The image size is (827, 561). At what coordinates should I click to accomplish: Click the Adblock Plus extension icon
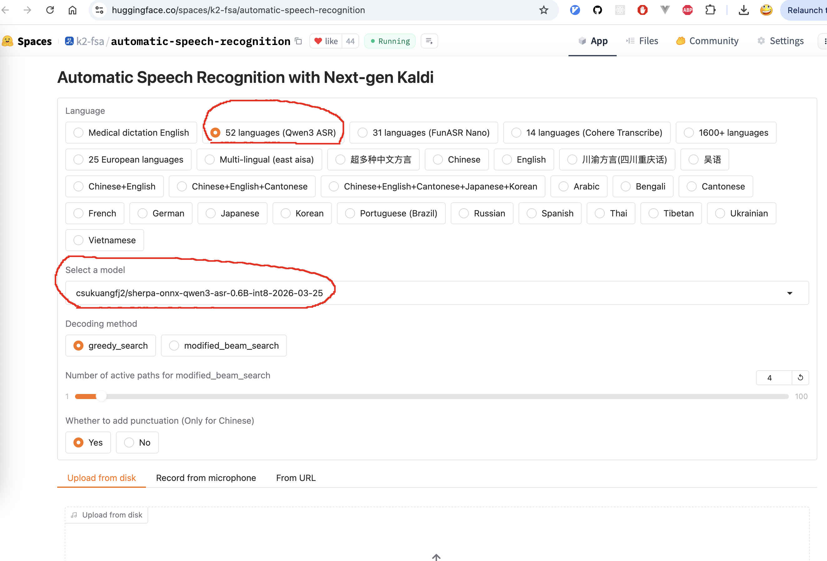[687, 10]
